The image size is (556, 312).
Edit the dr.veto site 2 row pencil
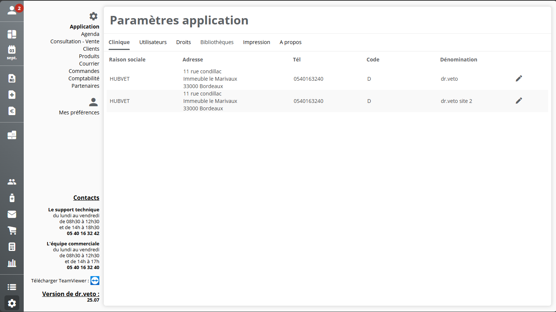tap(519, 101)
